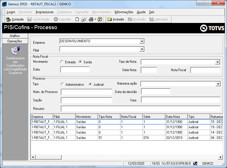Select Entrada movement radio button
Viewport: 227px width, 168px height.
(x=62, y=62)
